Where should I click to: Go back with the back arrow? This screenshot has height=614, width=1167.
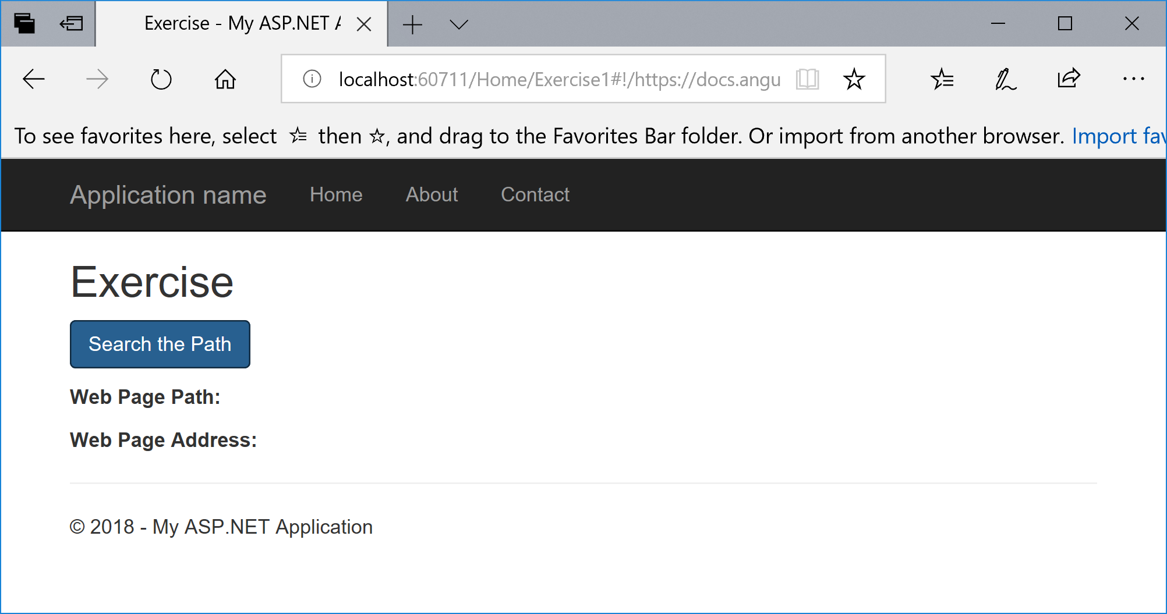34,79
